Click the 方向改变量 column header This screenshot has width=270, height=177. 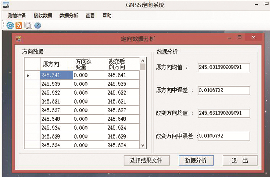pos(89,64)
